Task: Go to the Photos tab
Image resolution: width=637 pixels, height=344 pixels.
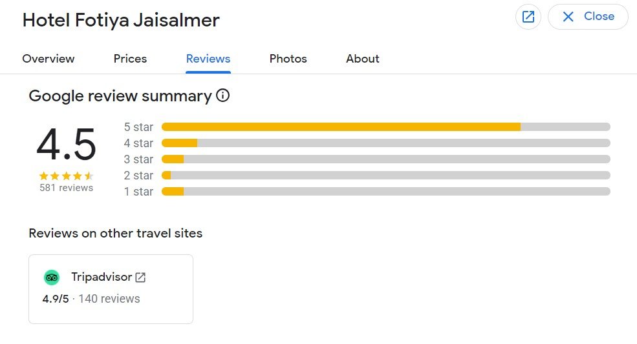Action: 288,59
